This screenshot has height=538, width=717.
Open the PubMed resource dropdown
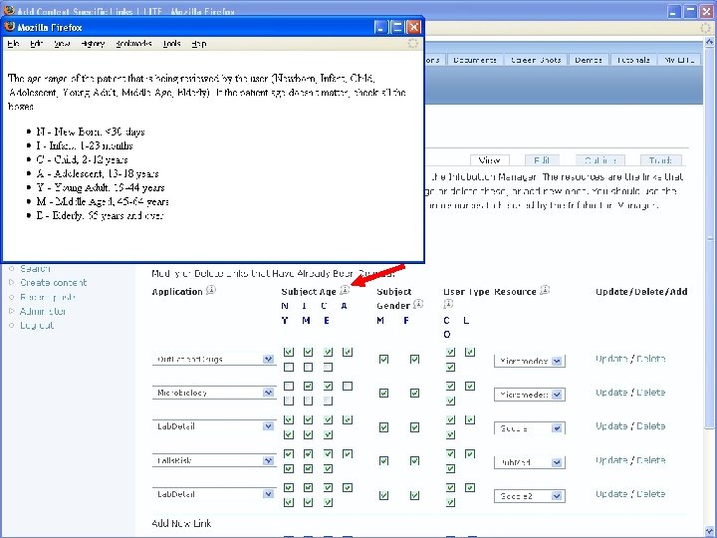pyautogui.click(x=530, y=462)
